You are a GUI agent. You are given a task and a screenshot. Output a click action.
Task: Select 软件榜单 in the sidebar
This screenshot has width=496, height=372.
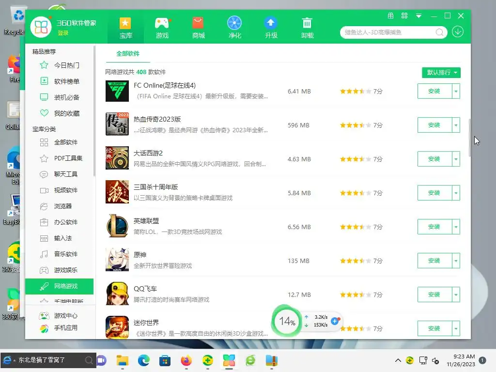pyautogui.click(x=60, y=81)
